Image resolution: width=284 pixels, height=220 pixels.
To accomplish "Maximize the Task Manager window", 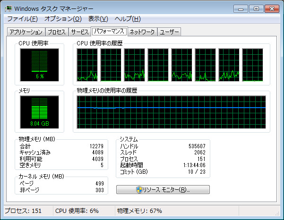I will coord(256,8).
